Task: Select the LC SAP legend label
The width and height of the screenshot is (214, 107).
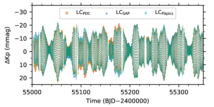Action: click(x=123, y=13)
